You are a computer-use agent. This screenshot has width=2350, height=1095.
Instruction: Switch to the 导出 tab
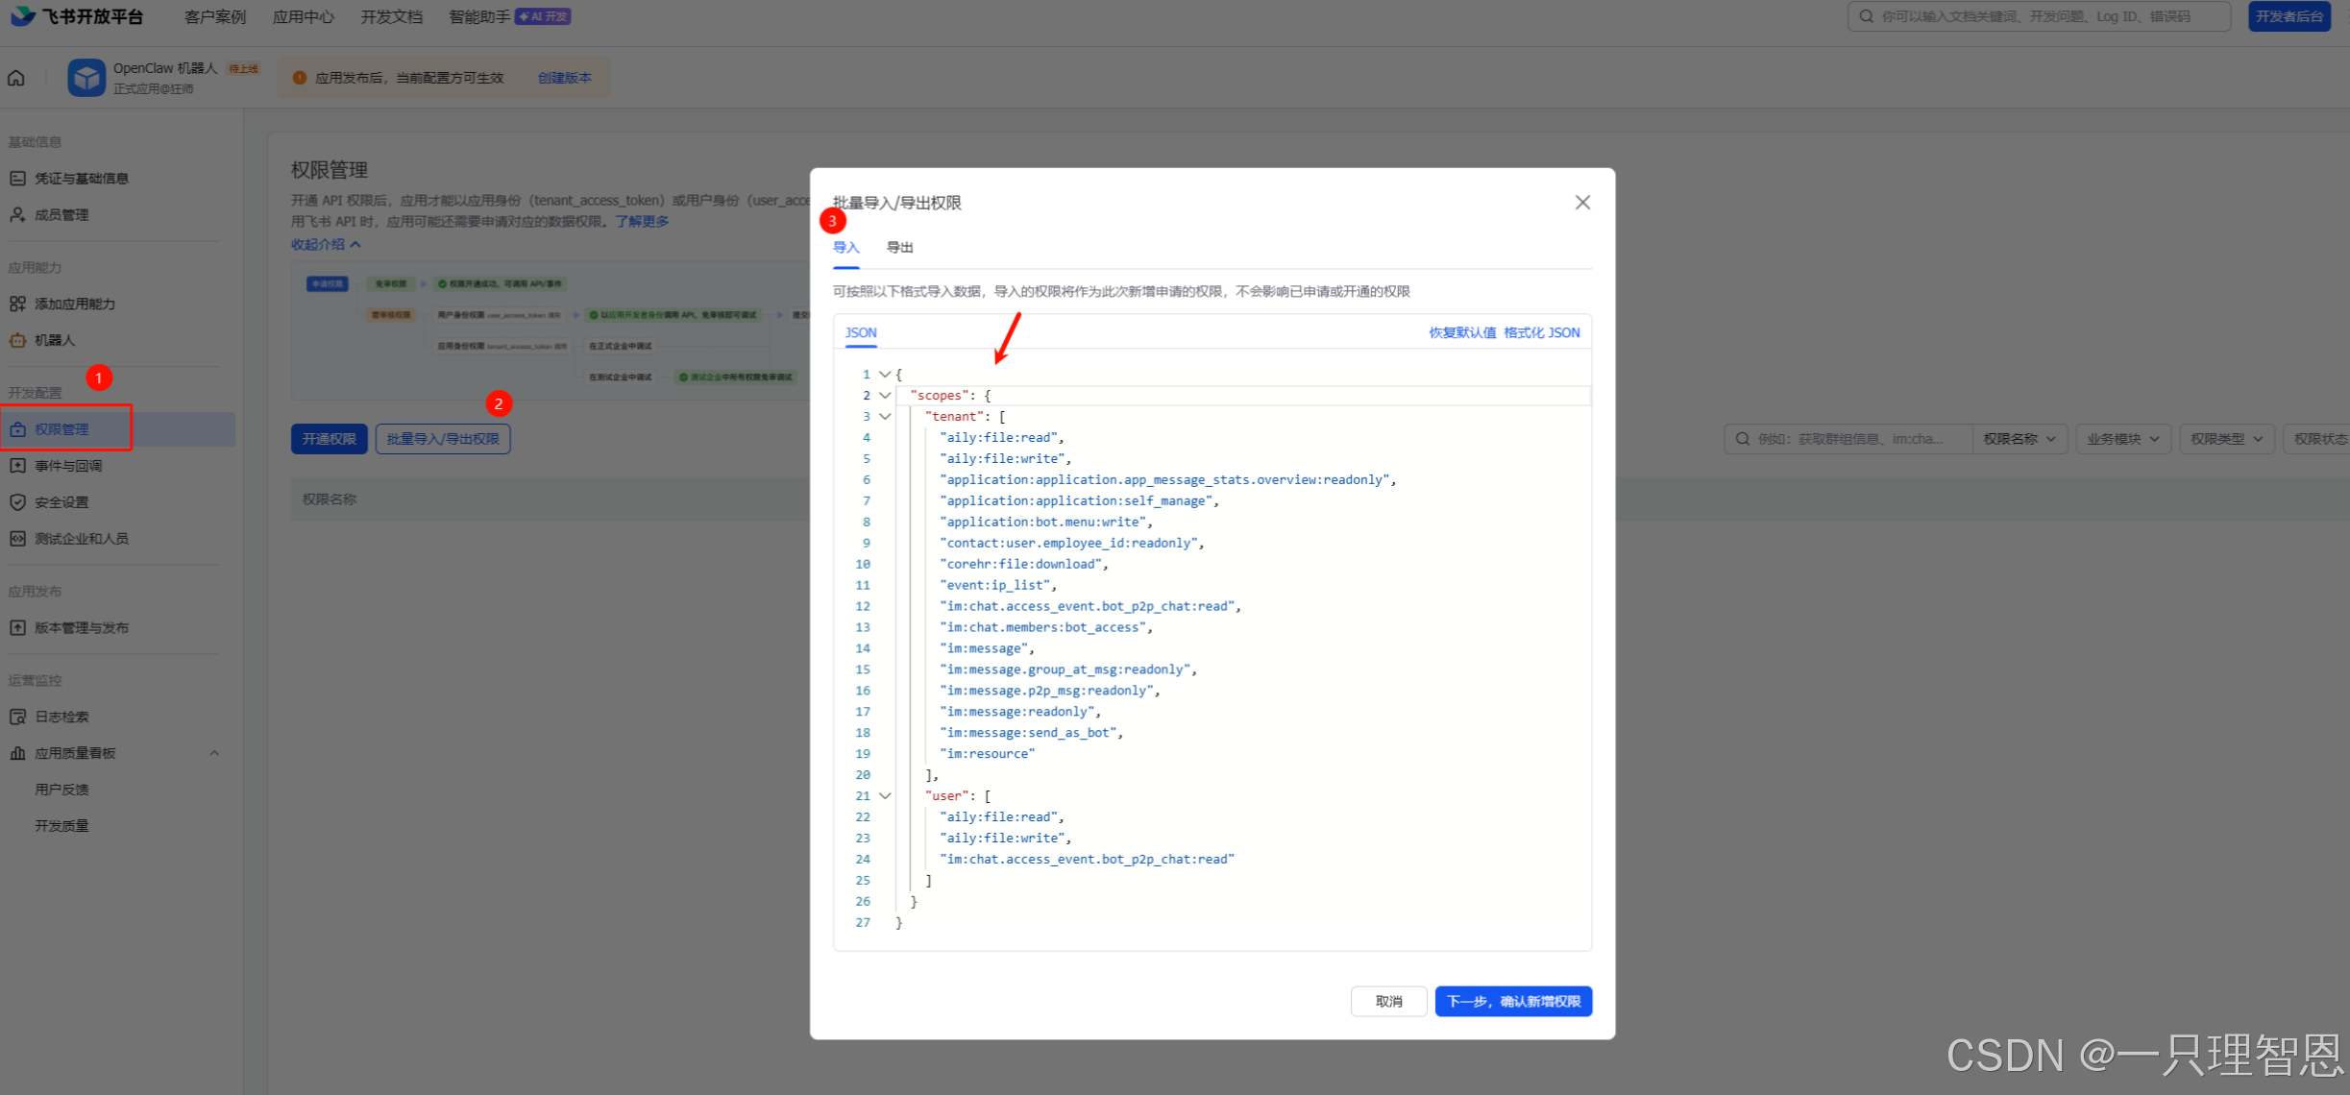(899, 248)
